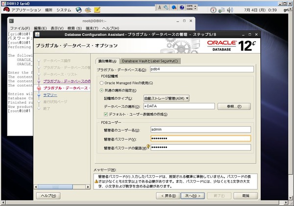Click the VNC window vertical scrollbar down arrow
This screenshot has height=206, width=294.
coord(291,198)
